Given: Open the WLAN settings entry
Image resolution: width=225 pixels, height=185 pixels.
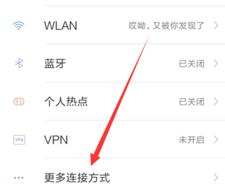Looking at the screenshot, I should (112, 25).
